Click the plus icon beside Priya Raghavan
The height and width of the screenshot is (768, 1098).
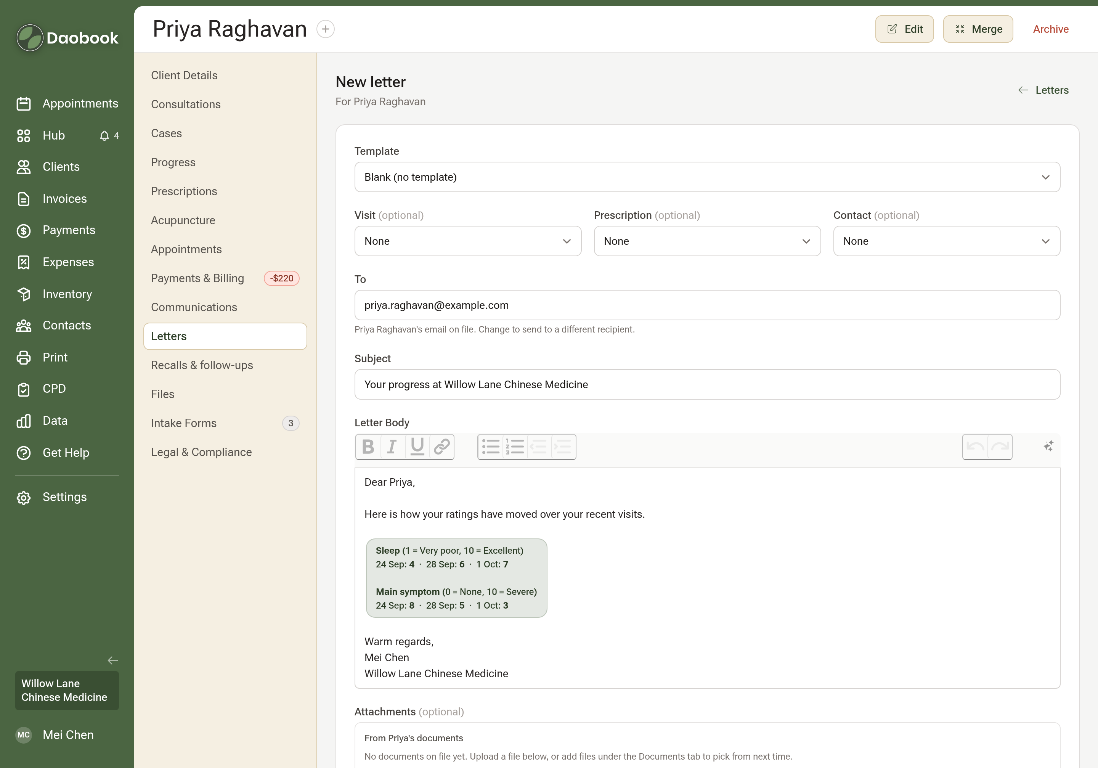325,29
